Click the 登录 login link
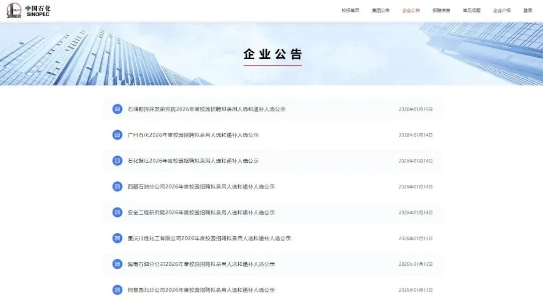This screenshot has height=304, width=543. pos(527,11)
